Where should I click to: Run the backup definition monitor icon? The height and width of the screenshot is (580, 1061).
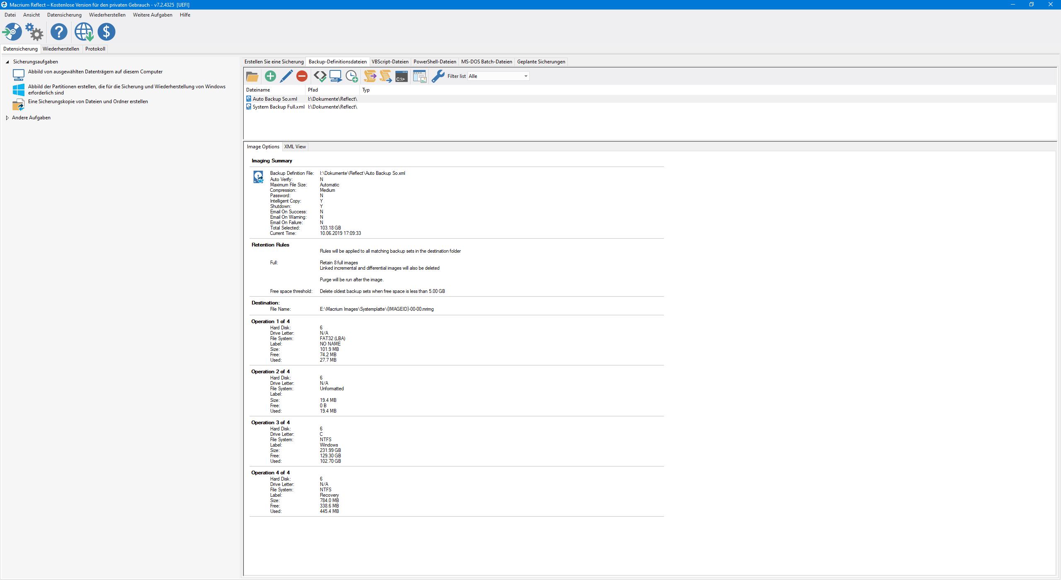pos(335,76)
